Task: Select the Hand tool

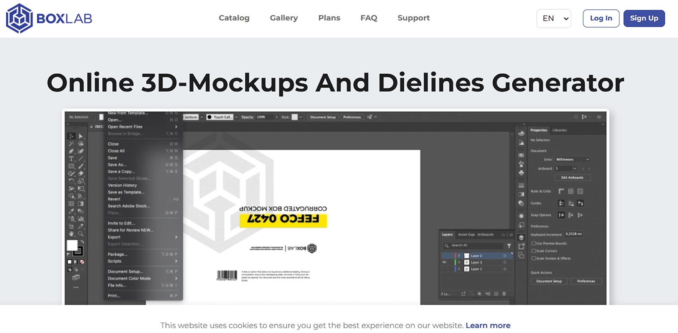Action: coord(72,233)
